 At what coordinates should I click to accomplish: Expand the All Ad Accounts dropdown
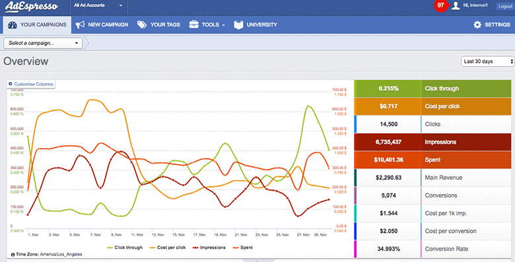(x=98, y=5)
